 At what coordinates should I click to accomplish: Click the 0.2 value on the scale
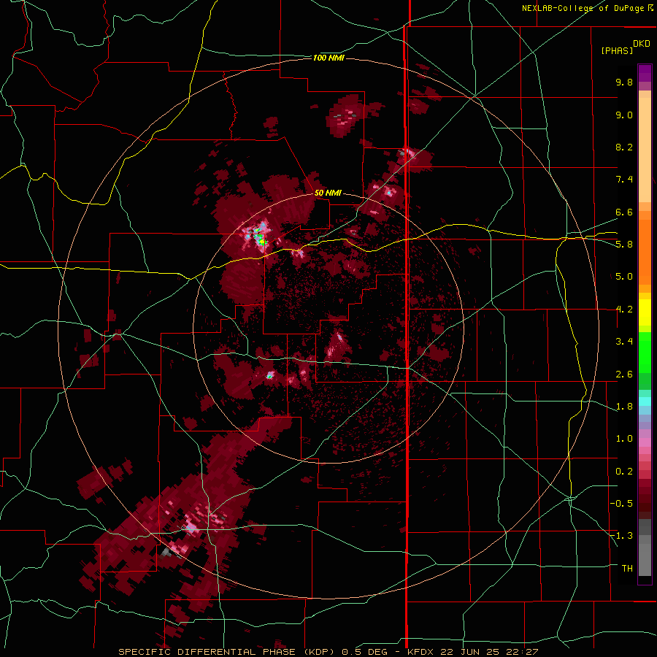[x=624, y=472]
